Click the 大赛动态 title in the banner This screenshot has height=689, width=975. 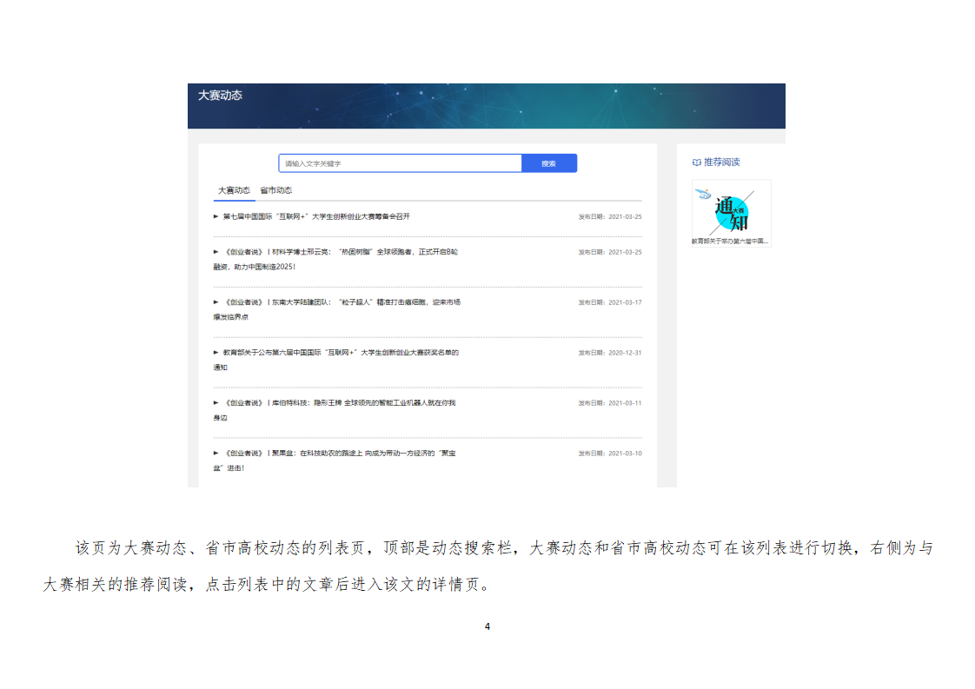click(x=220, y=96)
